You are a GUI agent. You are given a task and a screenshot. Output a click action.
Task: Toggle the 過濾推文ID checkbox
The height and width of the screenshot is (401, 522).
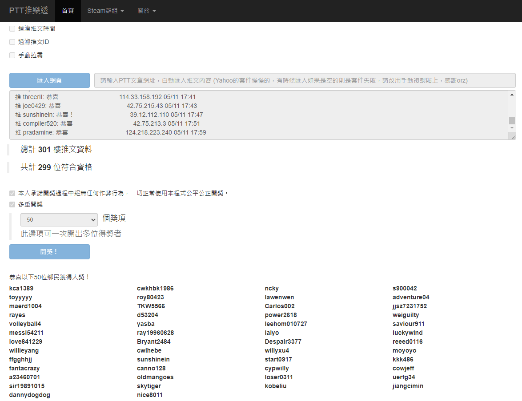[12, 42]
